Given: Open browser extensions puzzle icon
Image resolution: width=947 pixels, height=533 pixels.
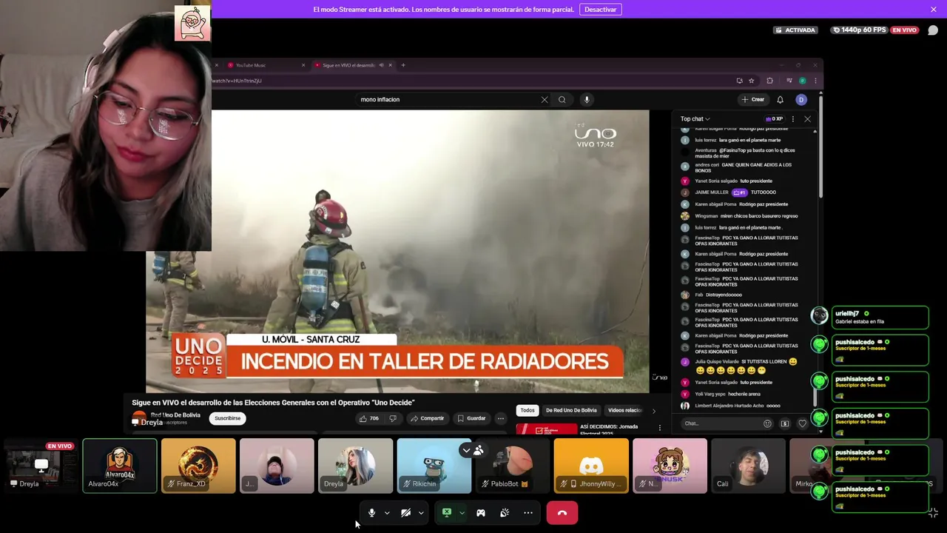Looking at the screenshot, I should [x=769, y=81].
